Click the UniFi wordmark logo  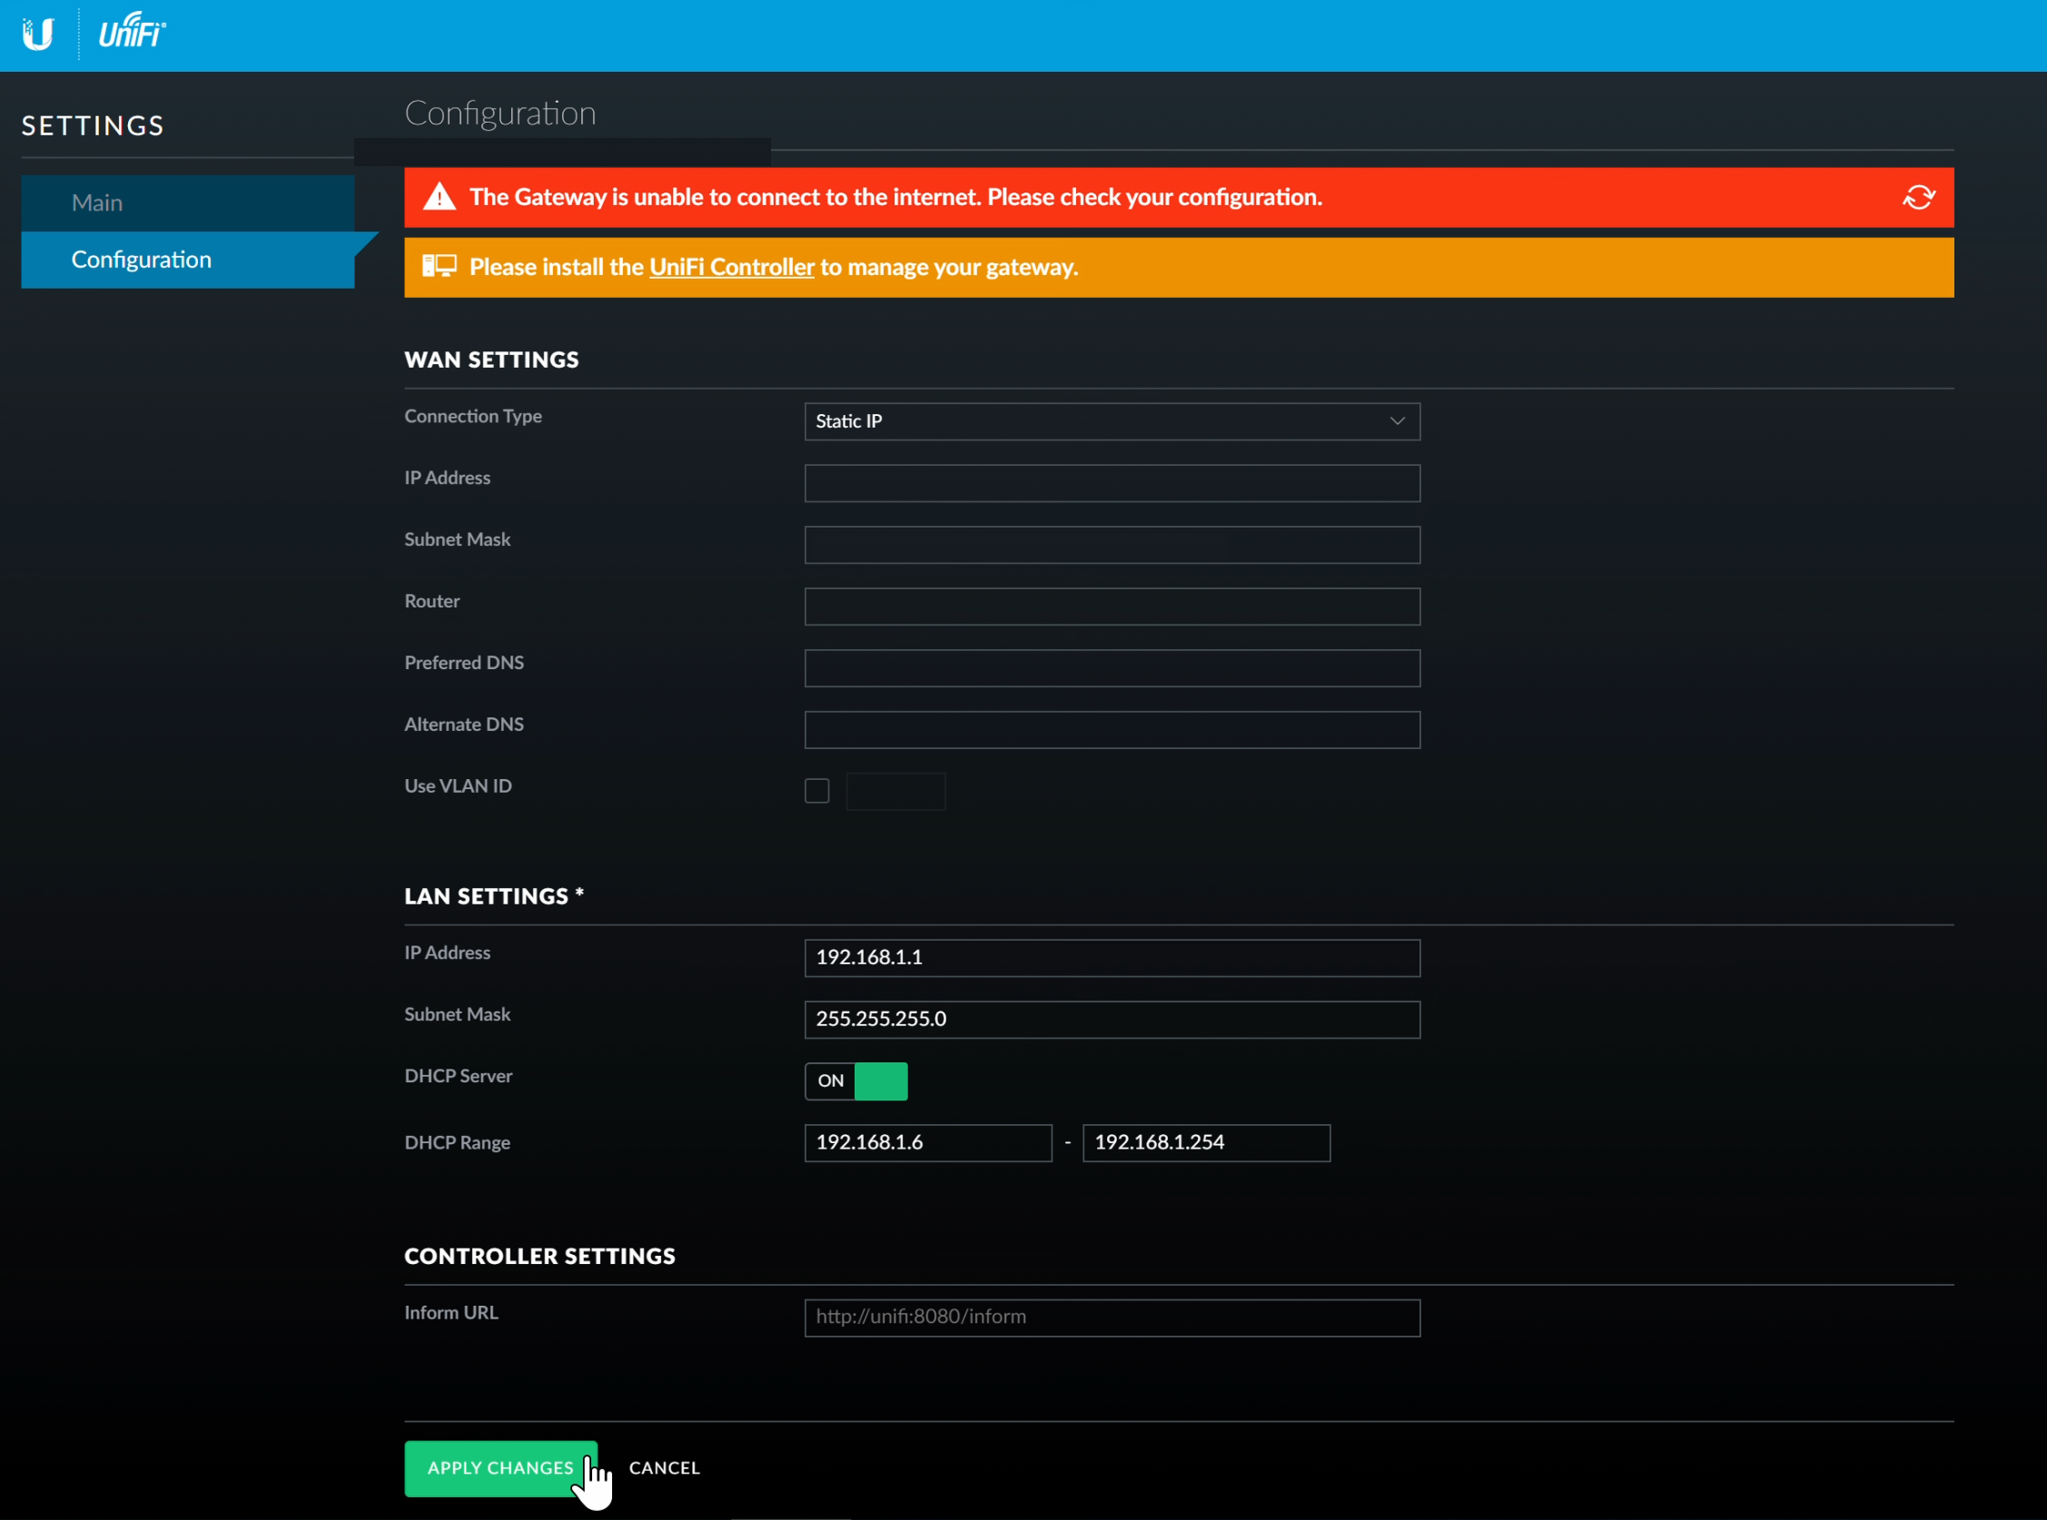pos(132,32)
